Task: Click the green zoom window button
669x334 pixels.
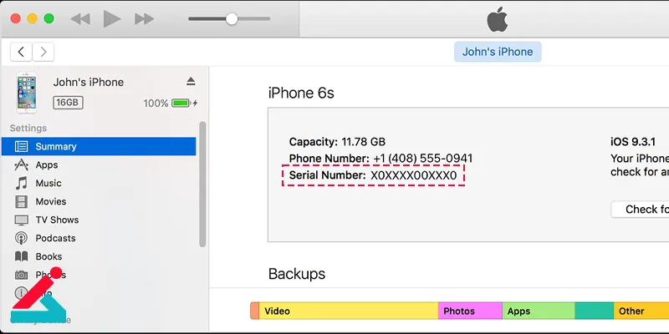Action: (x=49, y=18)
